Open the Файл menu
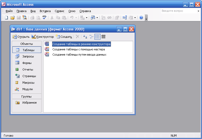The image size is (202, 139). tap(9, 11)
